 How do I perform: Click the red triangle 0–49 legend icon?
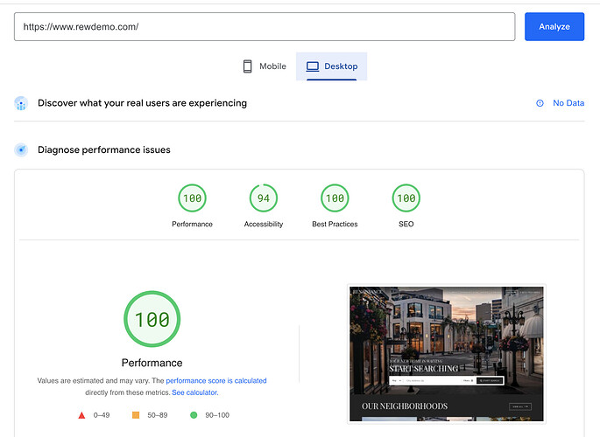pyautogui.click(x=81, y=415)
